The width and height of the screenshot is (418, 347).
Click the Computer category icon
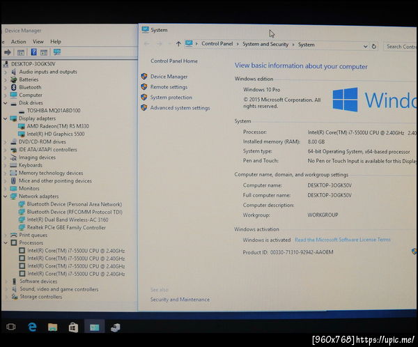tap(13, 95)
